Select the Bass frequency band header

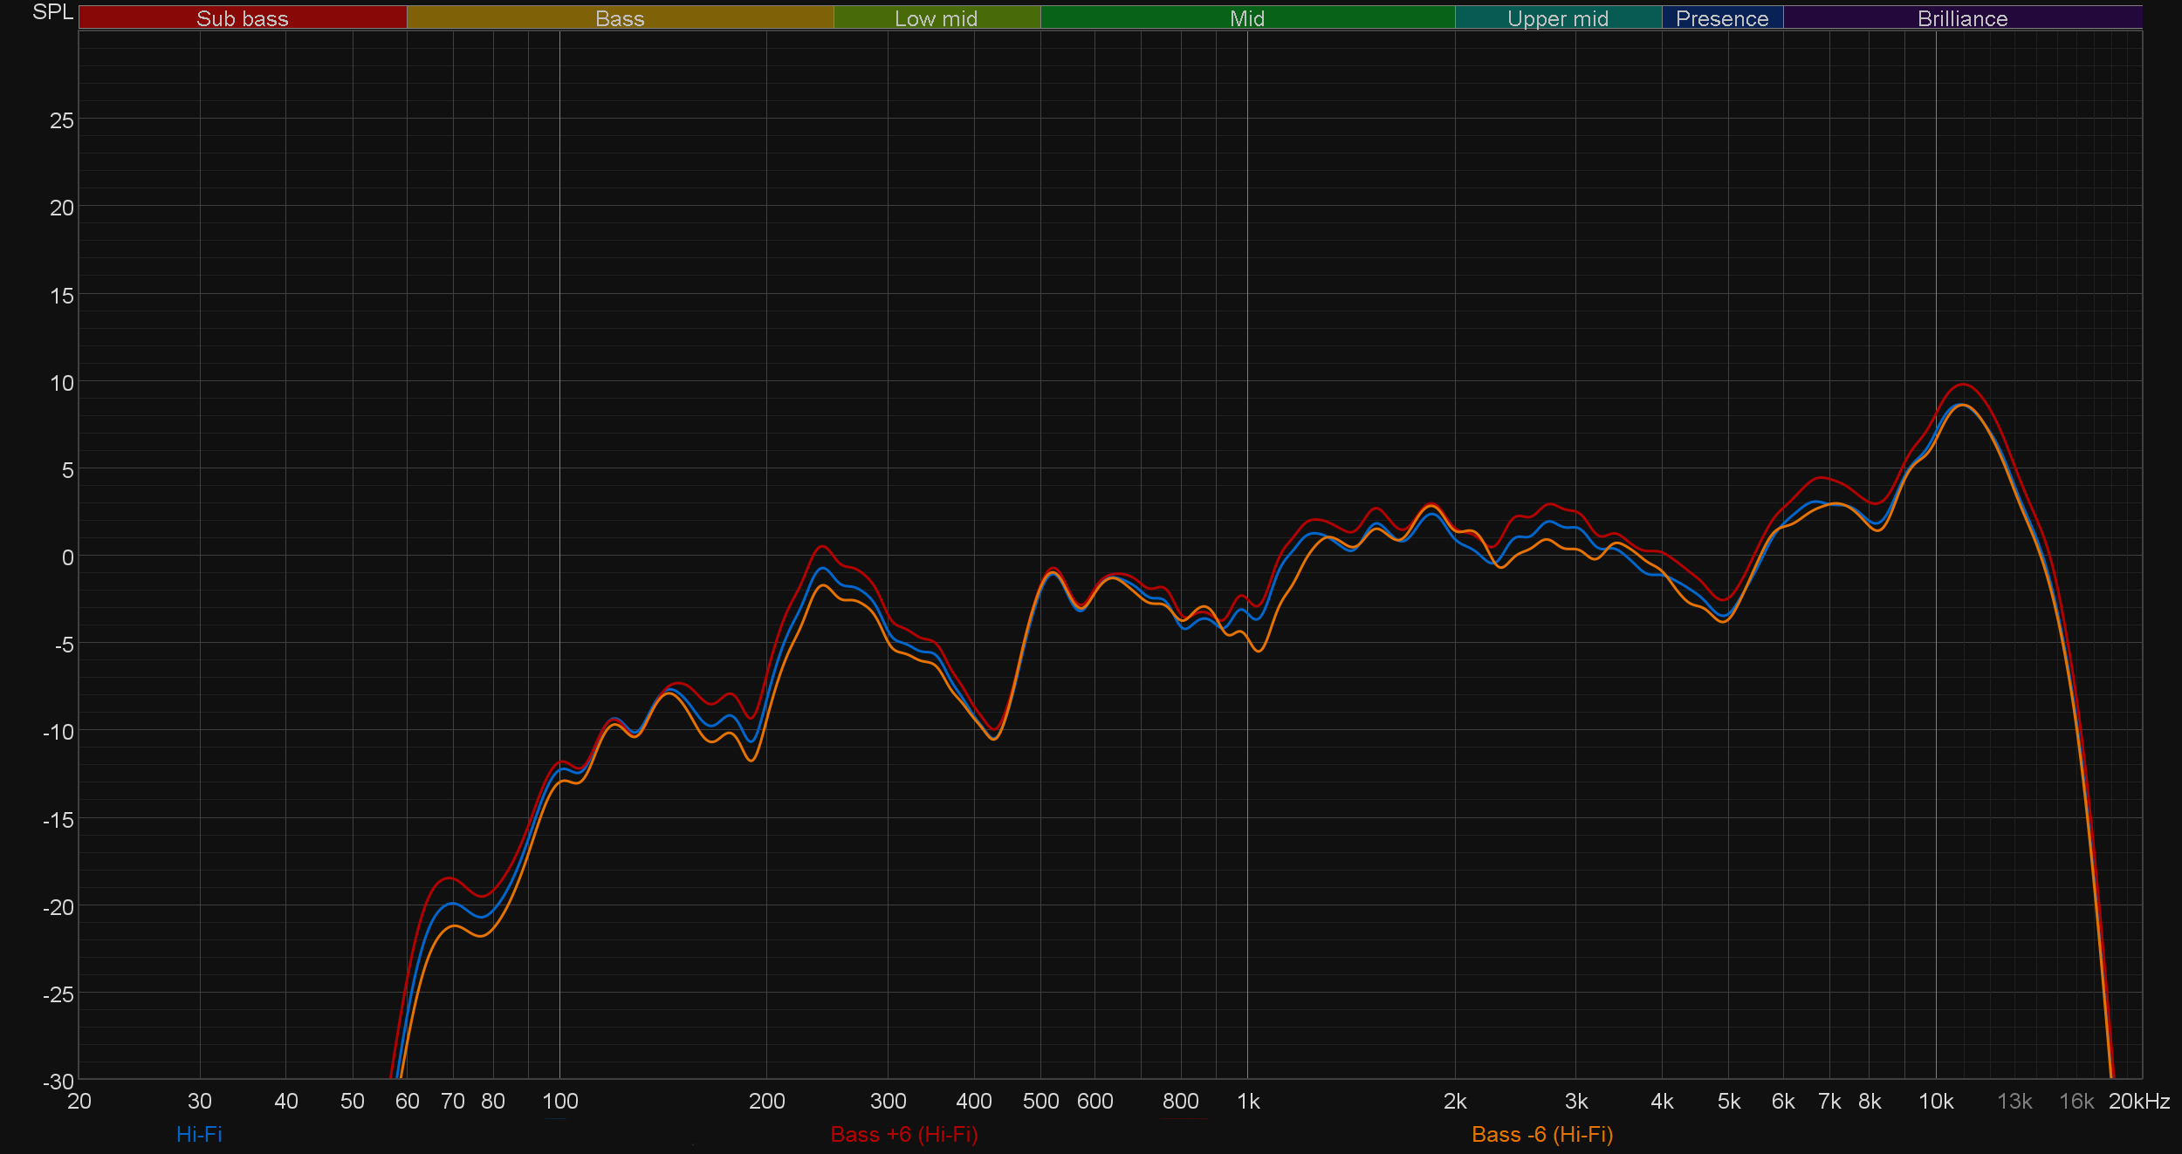620,18
